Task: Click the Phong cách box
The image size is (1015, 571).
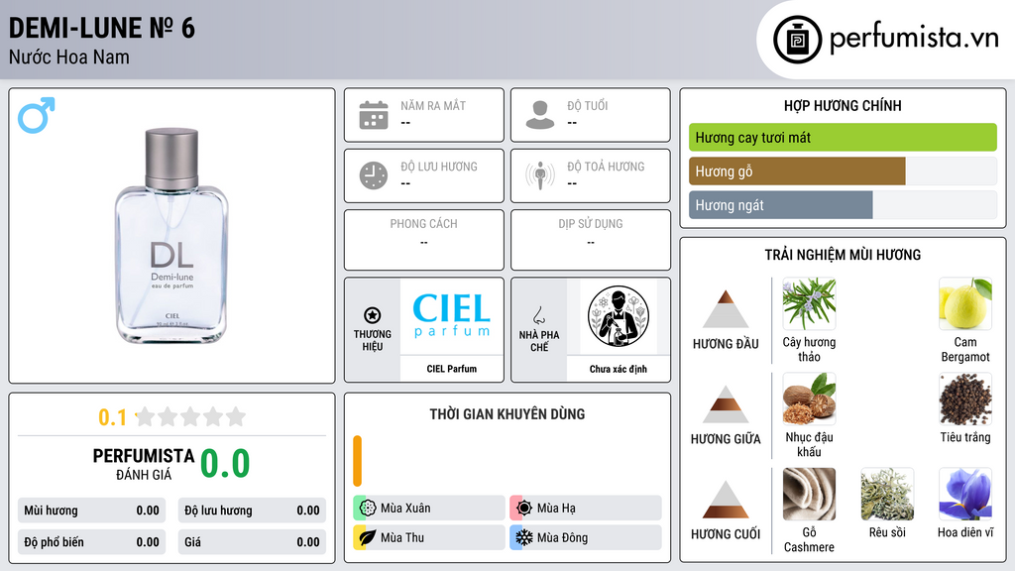Action: pos(424,240)
